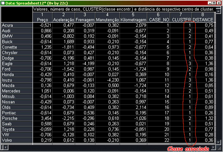This screenshot has height=152, width=223.
Task: Minimize the Spreadsheet12 data window
Action: pyautogui.click(x=210, y=3)
